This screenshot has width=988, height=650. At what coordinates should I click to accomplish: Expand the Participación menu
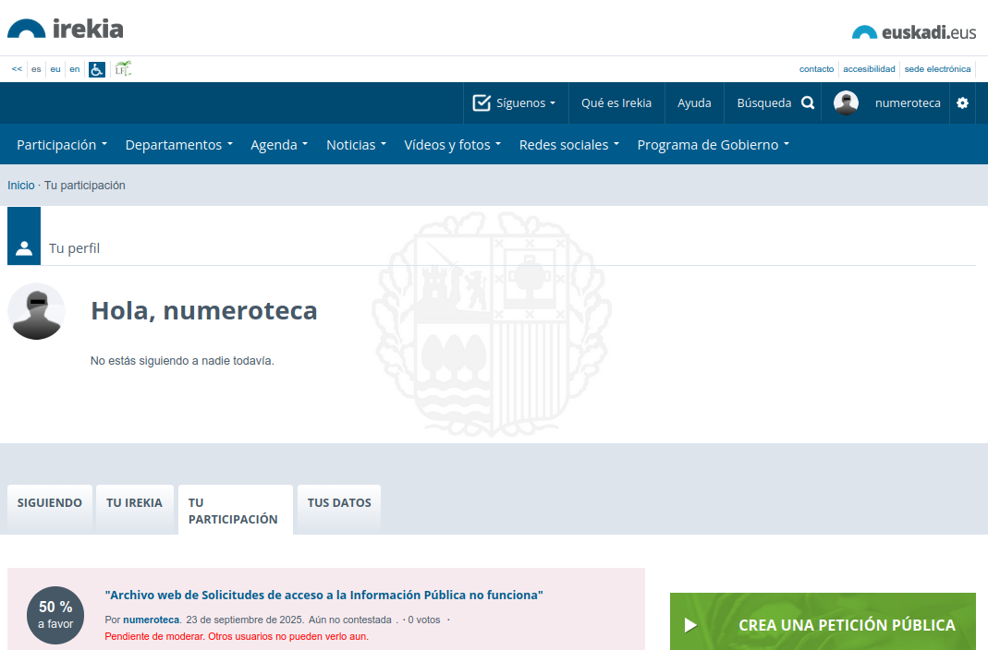point(62,145)
